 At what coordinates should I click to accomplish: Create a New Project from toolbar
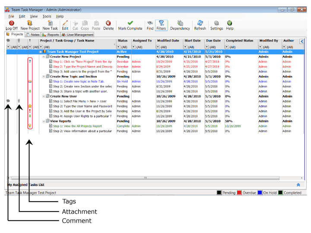(x=30, y=23)
